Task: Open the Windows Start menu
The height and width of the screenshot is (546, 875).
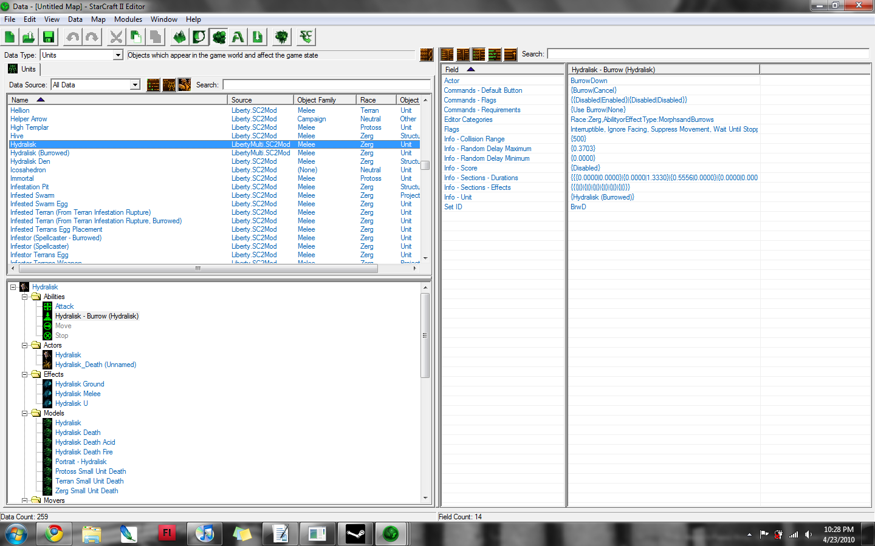Action: click(x=16, y=534)
